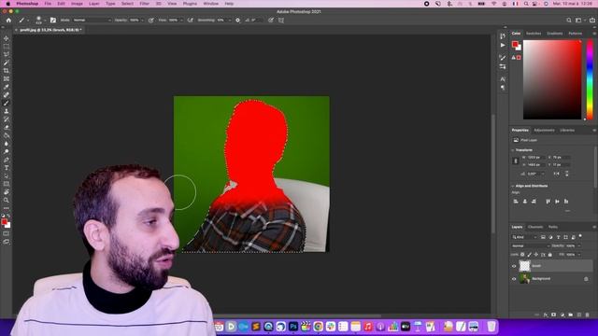Toggle visibility of the Background layer
This screenshot has width=598, height=336.
tap(514, 279)
